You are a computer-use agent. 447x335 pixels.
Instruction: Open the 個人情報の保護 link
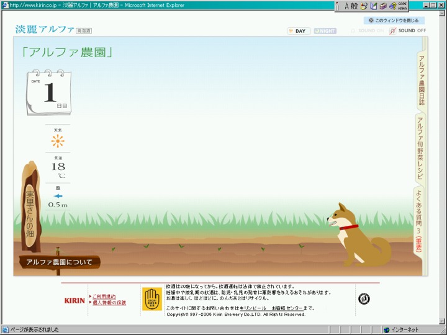[x=109, y=303]
